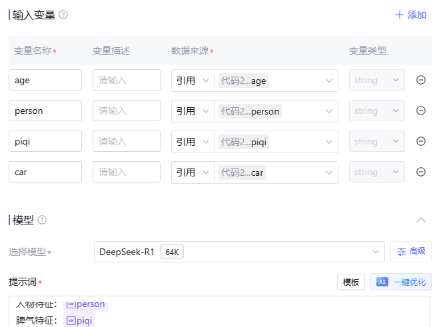Remove the person variable row
445x327 pixels.
[x=421, y=111]
